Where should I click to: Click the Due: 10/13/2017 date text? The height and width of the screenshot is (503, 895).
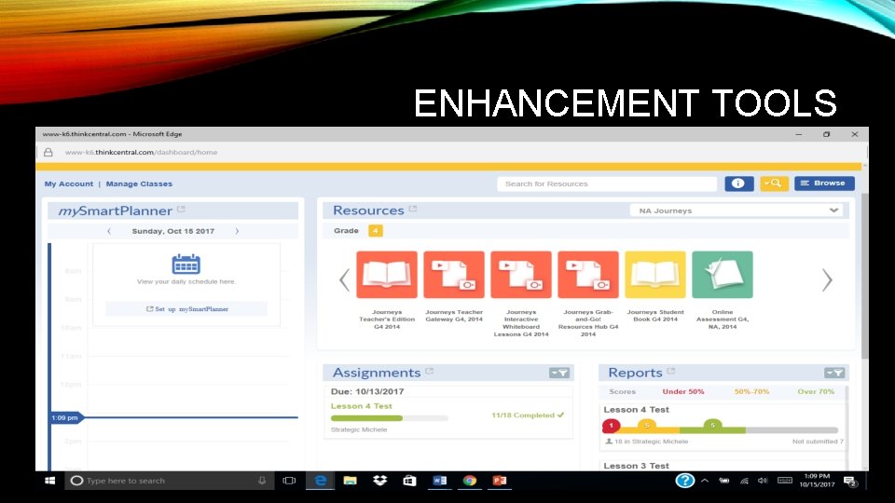[367, 392]
